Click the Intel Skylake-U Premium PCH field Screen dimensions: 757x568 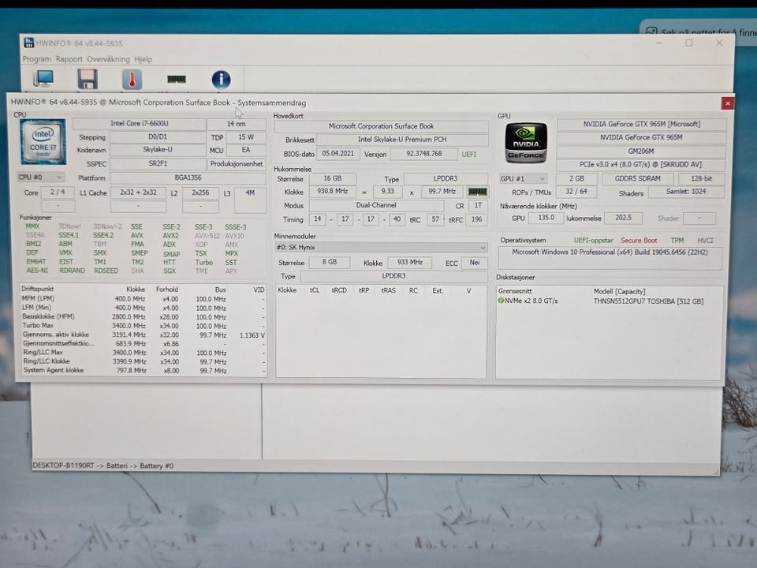pyautogui.click(x=402, y=140)
